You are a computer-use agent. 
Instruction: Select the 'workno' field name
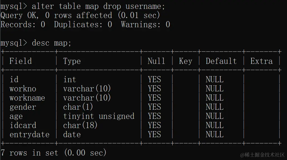tap(23, 89)
